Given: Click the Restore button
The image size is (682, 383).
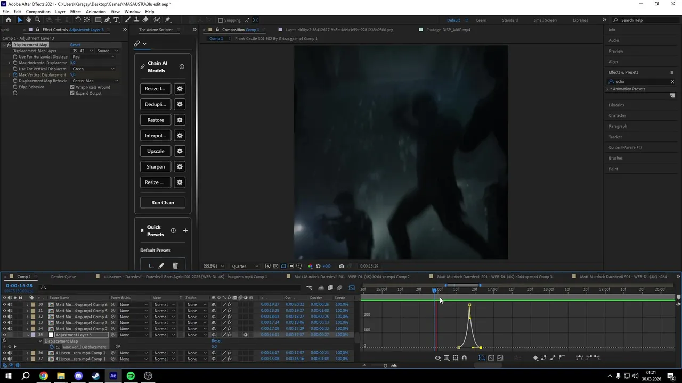Looking at the screenshot, I should [x=156, y=120].
